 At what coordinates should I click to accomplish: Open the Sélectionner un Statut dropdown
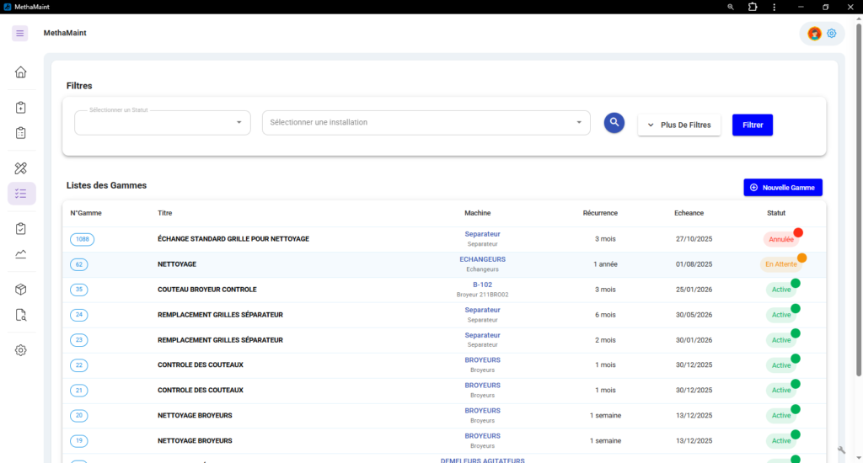coord(163,123)
